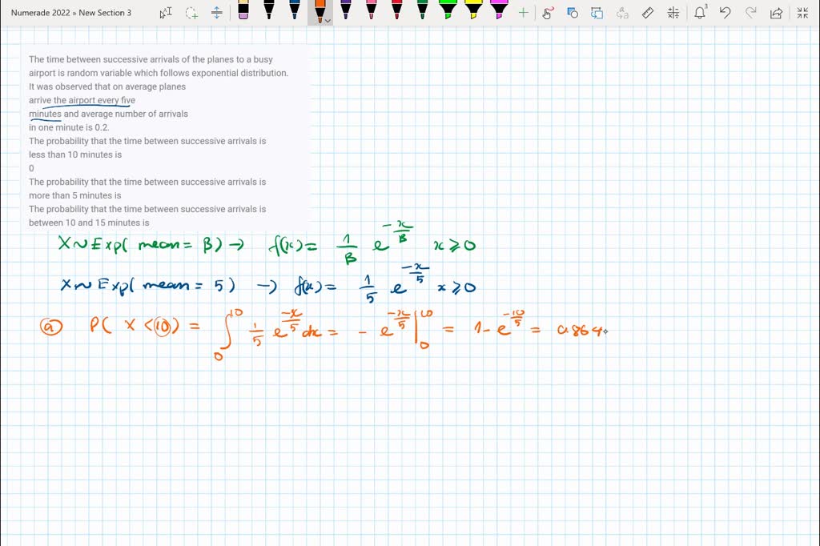Click the ink replay button
This screenshot has width=820, height=546.
pos(547,13)
